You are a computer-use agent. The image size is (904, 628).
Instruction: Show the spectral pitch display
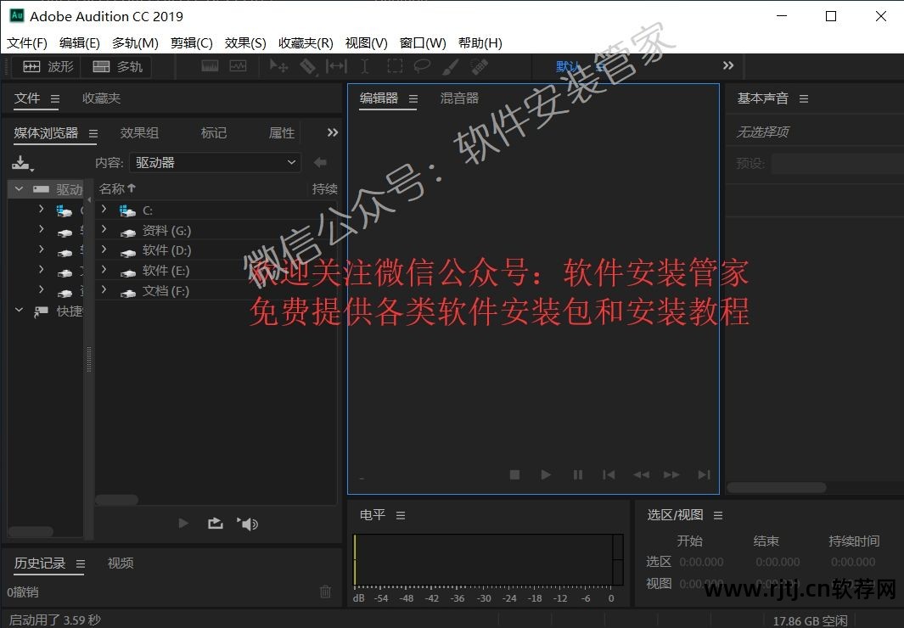pos(239,66)
